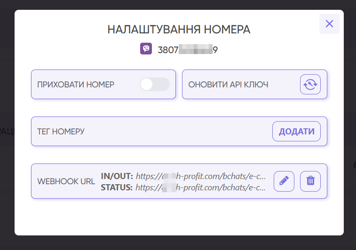Click the WEBHOOK URL label

(x=66, y=181)
